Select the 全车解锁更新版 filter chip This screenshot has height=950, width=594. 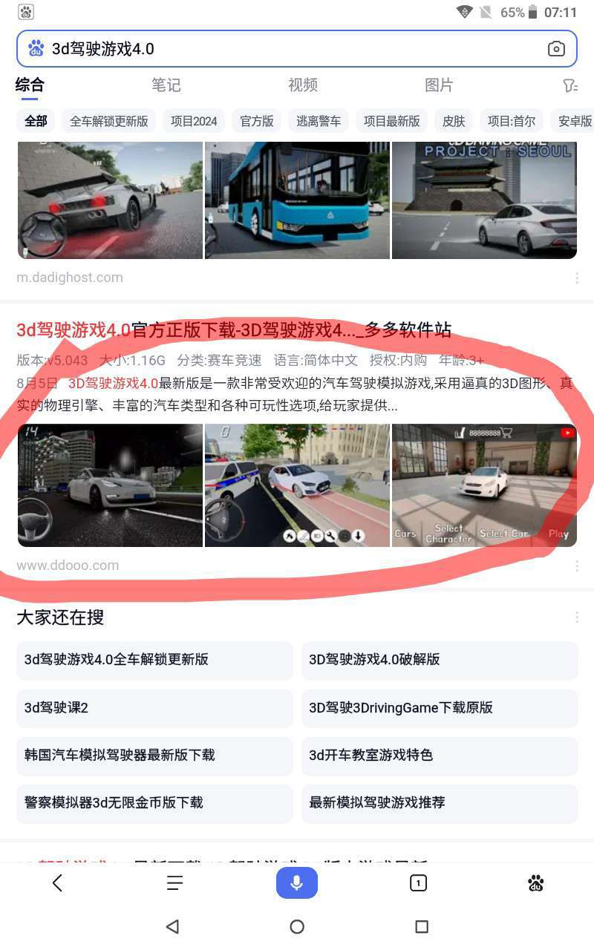point(109,121)
